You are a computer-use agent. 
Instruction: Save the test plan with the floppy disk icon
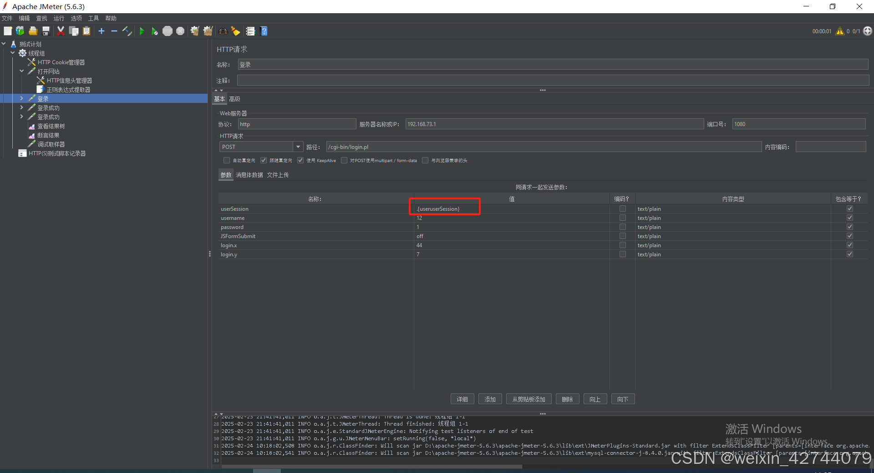tap(46, 31)
